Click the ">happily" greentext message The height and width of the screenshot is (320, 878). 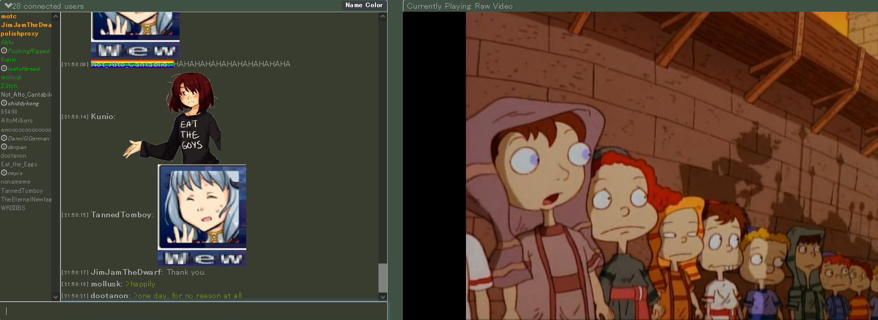(x=140, y=284)
